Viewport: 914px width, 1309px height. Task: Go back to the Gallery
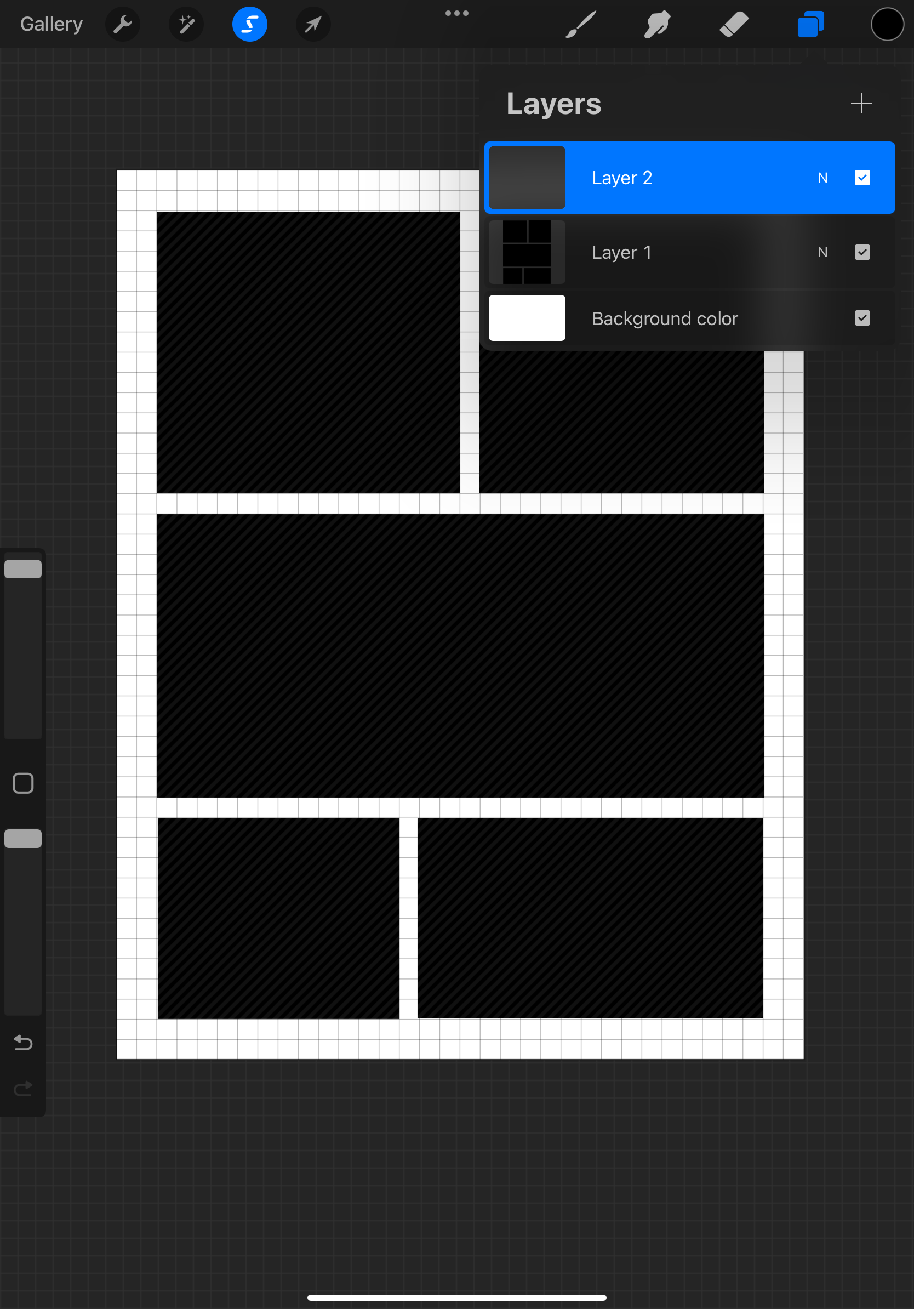(x=51, y=24)
